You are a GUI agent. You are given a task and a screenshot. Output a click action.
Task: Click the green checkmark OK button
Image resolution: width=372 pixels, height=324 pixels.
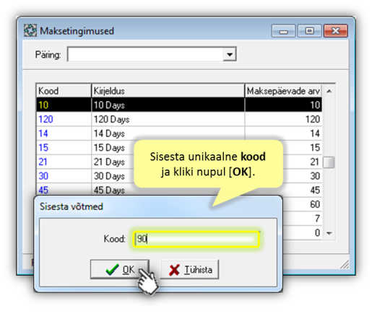coord(120,269)
